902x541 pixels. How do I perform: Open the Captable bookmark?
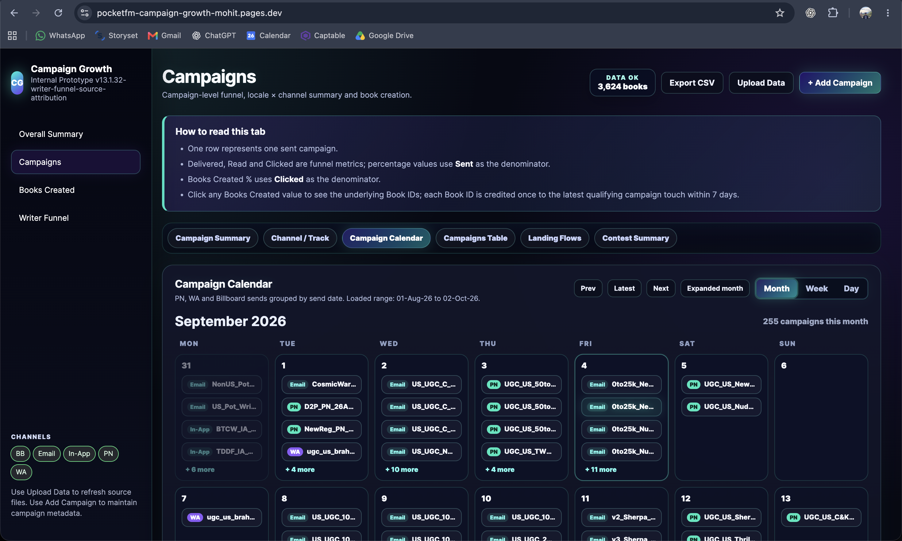pos(323,35)
